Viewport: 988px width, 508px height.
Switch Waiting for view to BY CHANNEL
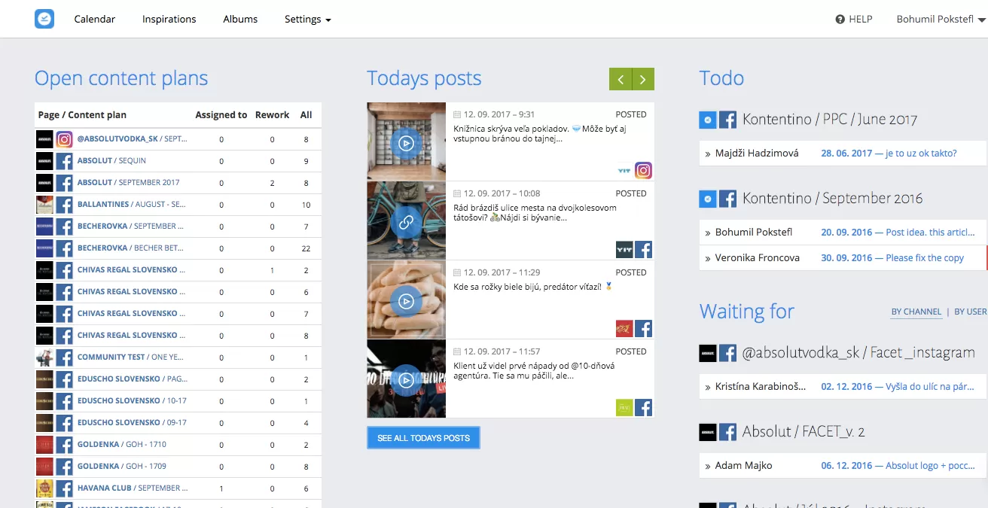click(916, 312)
